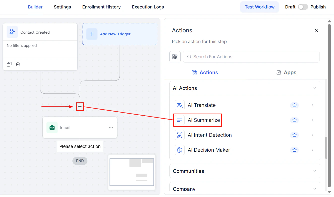The image size is (334, 197).
Task: Click the AI Intent Detection icon
Action: 179,135
